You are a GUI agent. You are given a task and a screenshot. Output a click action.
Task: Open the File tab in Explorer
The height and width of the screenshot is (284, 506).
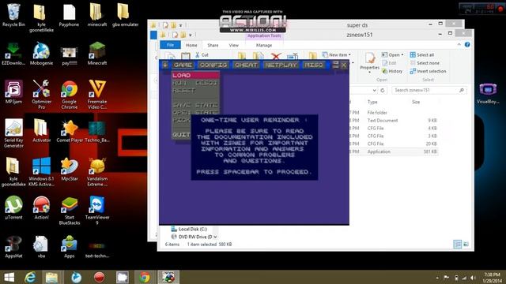click(171, 45)
